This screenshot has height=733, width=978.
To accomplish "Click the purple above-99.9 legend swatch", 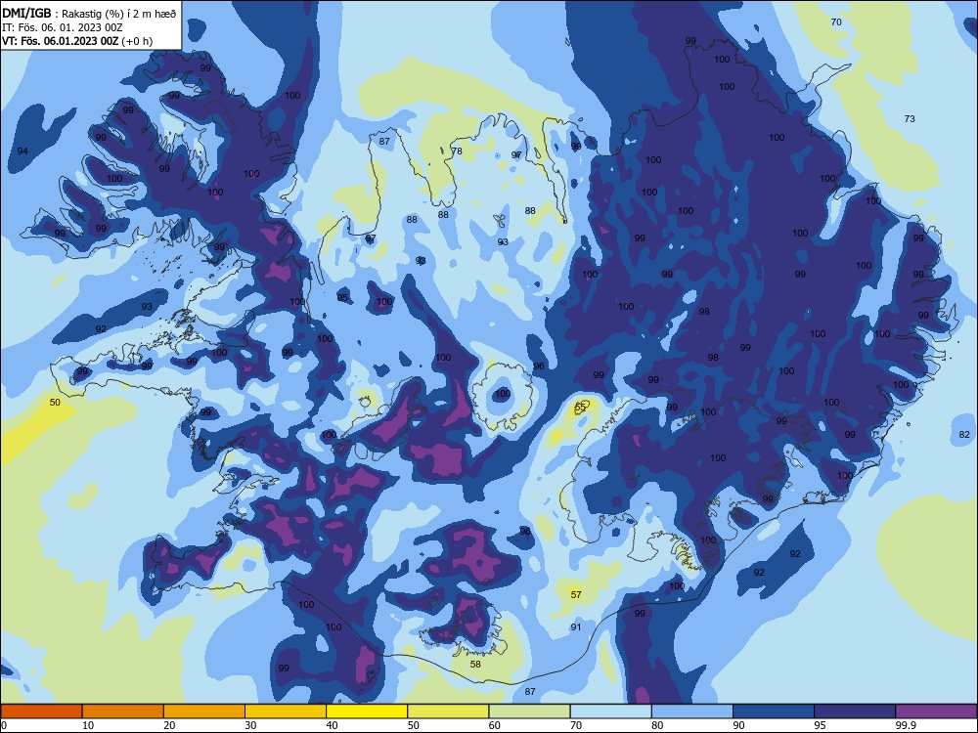I will [x=936, y=711].
